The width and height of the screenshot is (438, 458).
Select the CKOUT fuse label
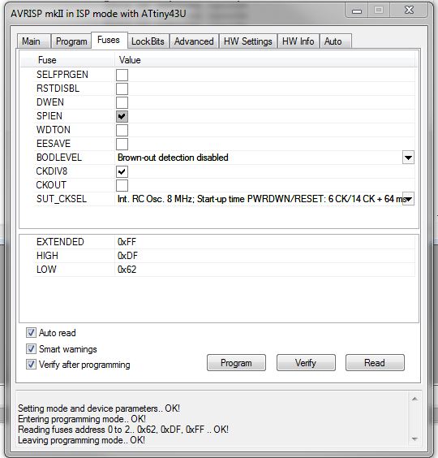tap(51, 185)
